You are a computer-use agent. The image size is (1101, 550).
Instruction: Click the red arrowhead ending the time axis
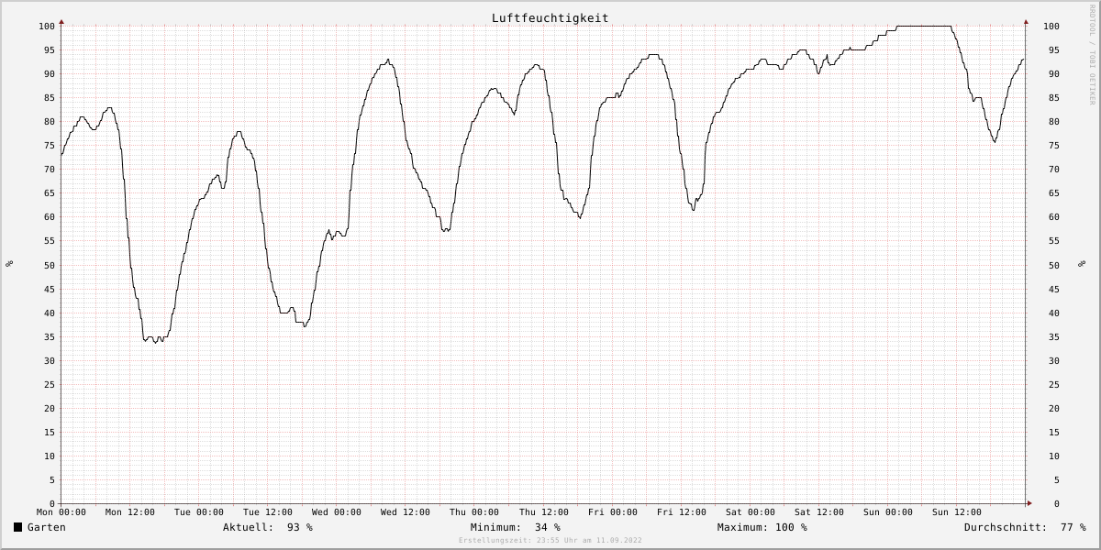point(1029,503)
